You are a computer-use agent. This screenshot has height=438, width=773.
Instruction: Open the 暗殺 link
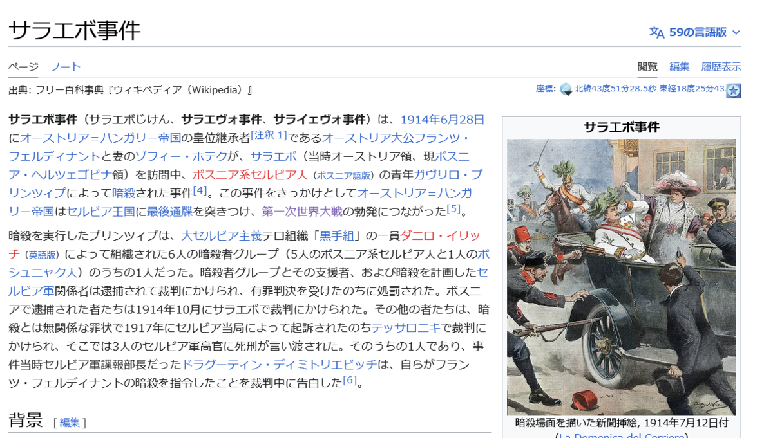[124, 193]
